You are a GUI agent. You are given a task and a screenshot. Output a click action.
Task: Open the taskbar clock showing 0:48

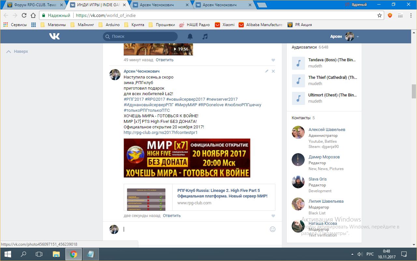(x=386, y=254)
